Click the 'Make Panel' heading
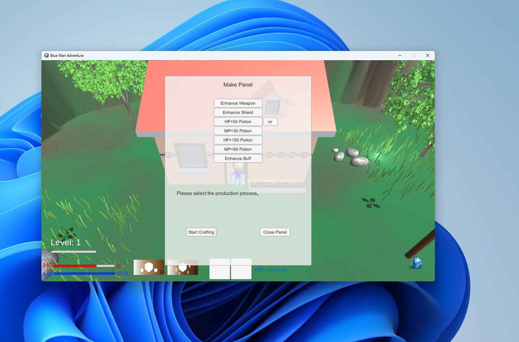This screenshot has height=342, width=519. tap(238, 85)
